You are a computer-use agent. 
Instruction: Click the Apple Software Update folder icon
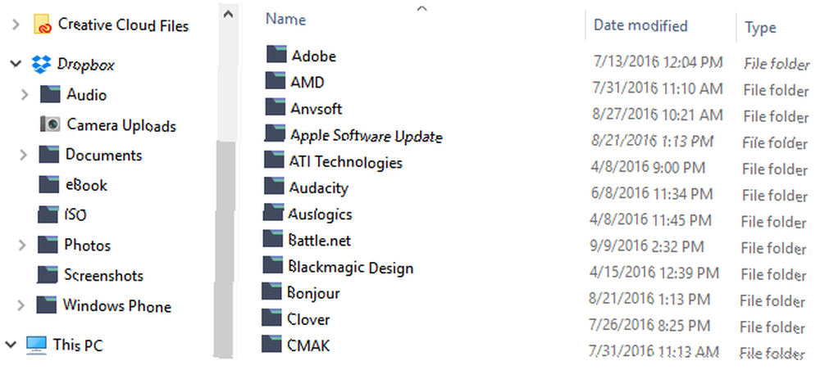coord(275,133)
